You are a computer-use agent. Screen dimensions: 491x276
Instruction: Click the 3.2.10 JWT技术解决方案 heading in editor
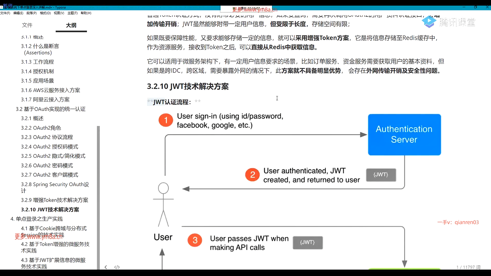coord(188,86)
